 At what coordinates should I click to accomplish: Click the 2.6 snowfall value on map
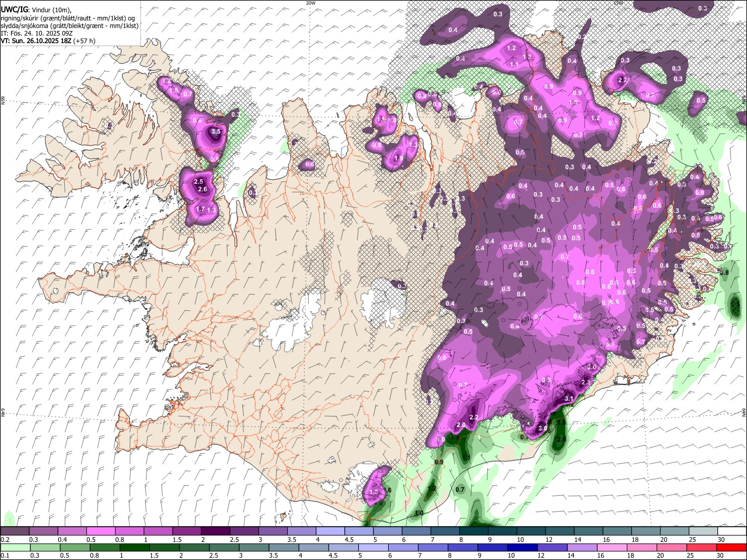point(203,189)
